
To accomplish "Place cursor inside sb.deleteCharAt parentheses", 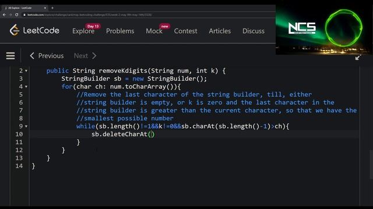I will point(152,134).
